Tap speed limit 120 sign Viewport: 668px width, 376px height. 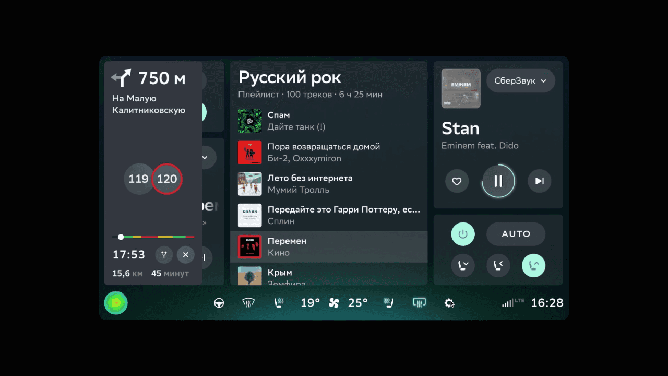point(167,179)
